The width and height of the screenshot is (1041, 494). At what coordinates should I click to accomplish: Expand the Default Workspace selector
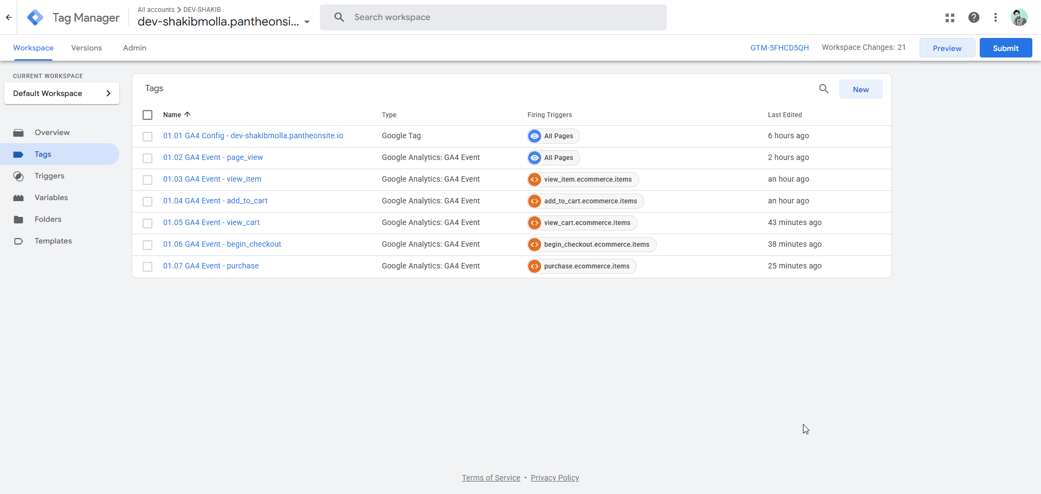pos(62,93)
